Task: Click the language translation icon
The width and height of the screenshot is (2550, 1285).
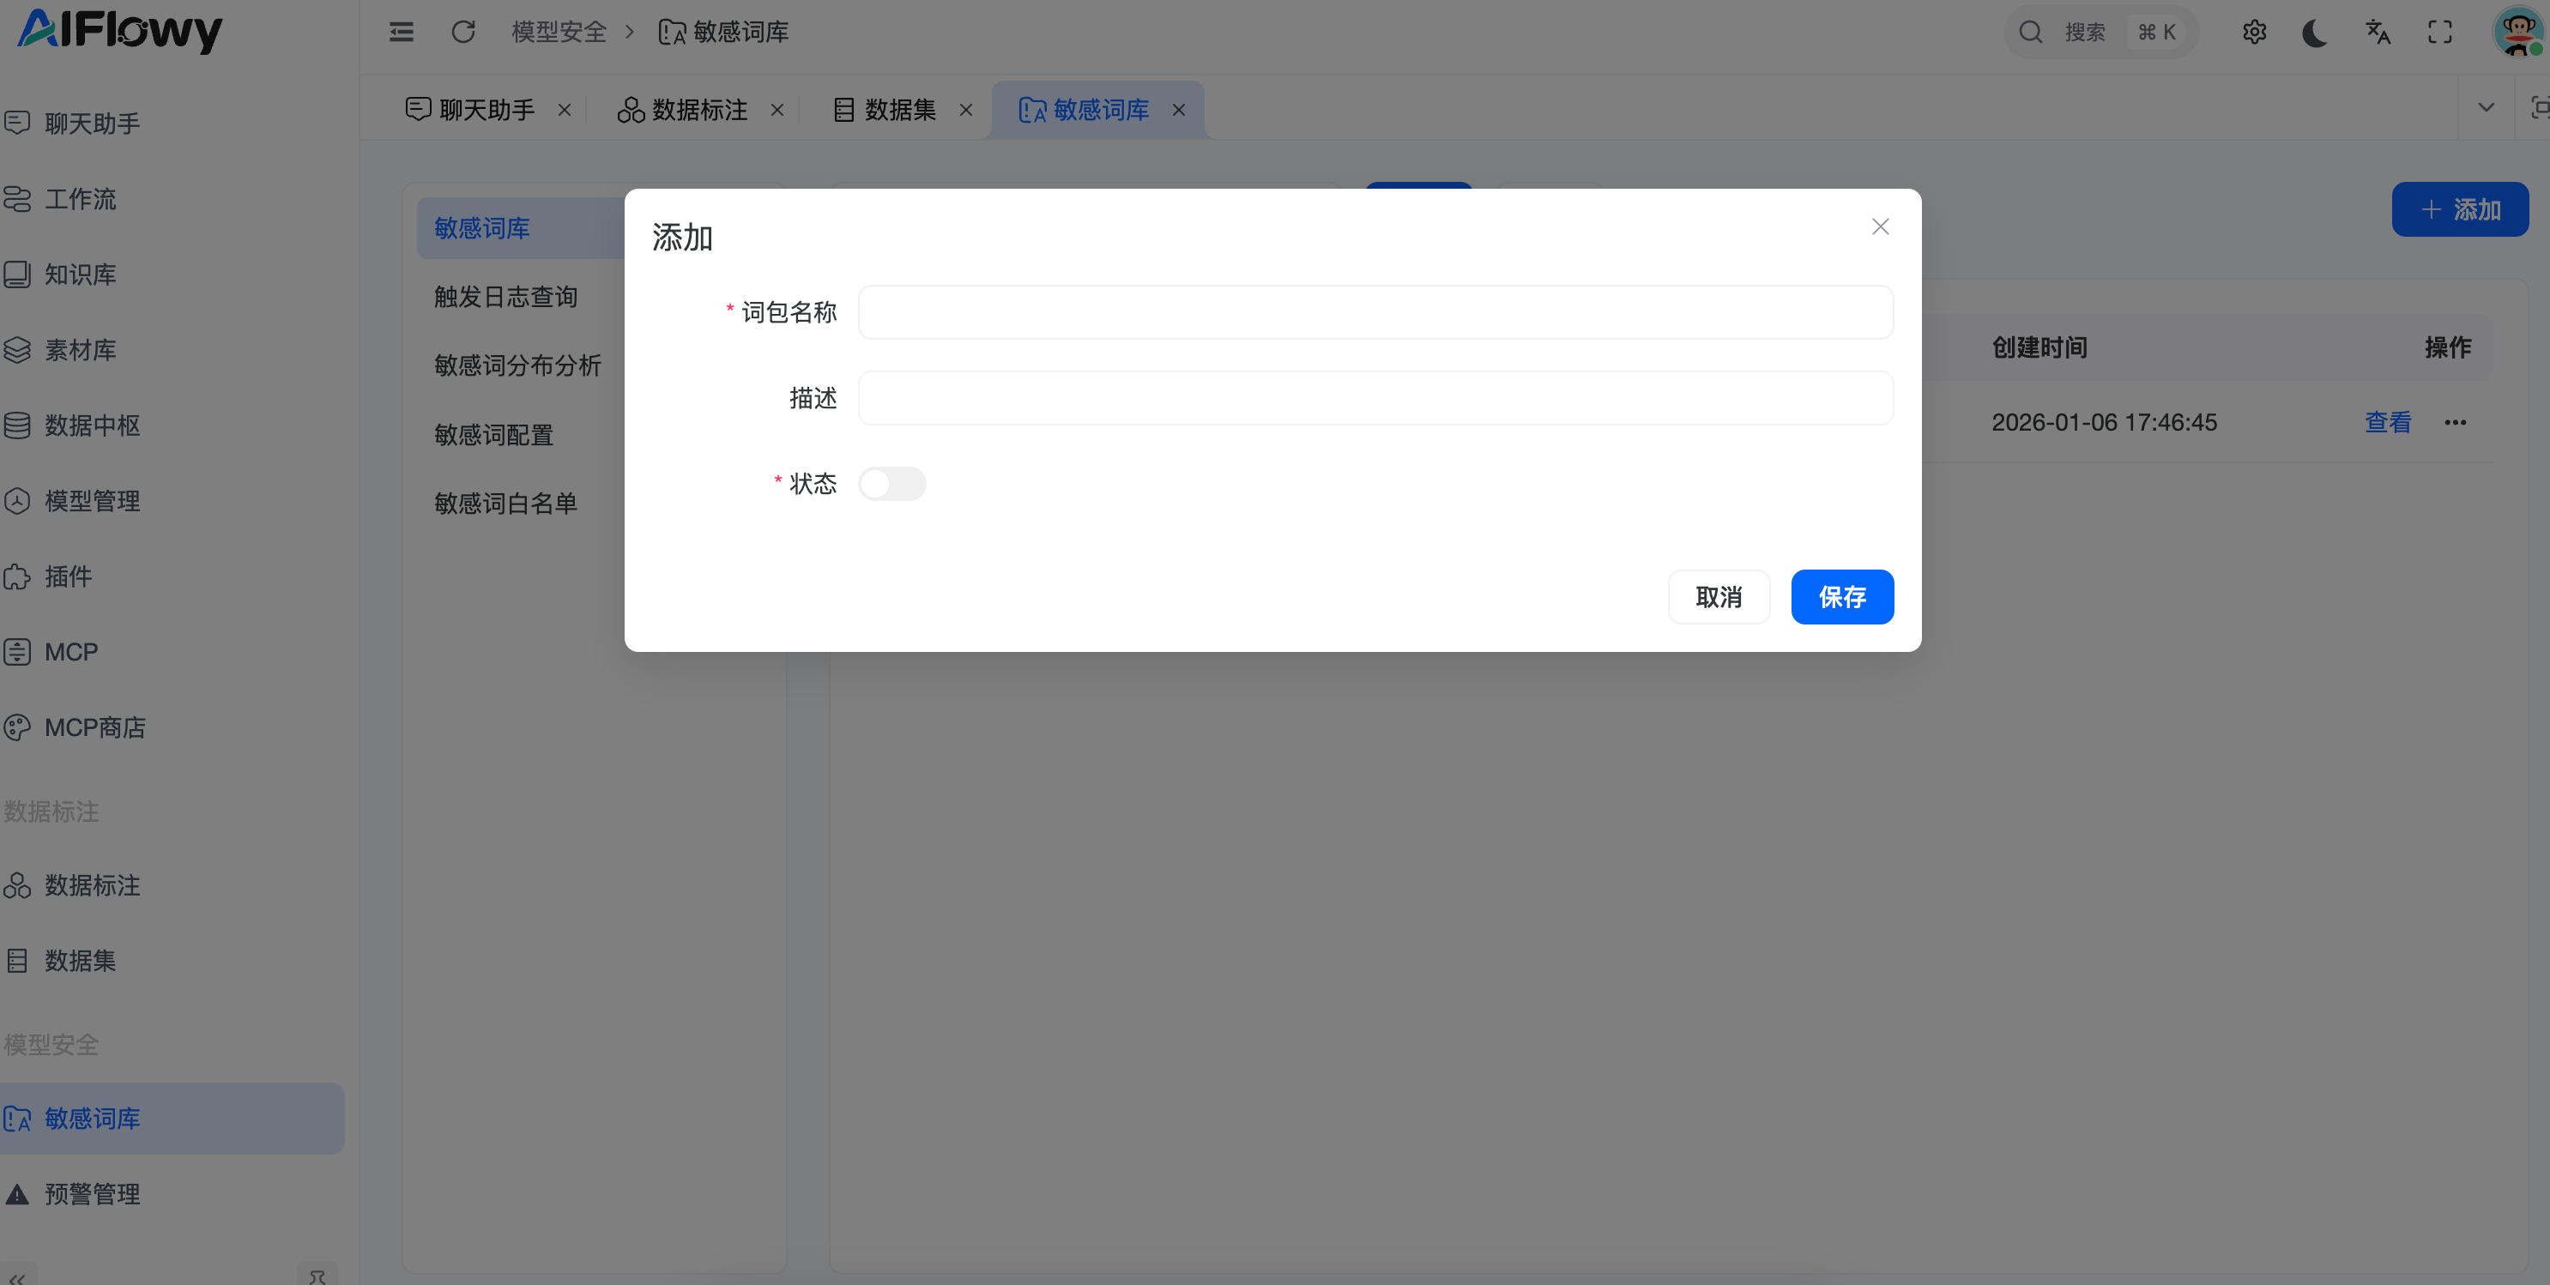Action: (2377, 32)
